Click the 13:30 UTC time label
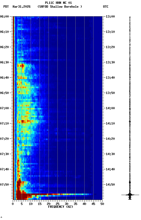The height and width of the screenshot is (220, 141). coord(110,62)
